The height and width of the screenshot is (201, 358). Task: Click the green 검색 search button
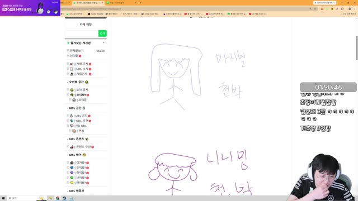102,33
